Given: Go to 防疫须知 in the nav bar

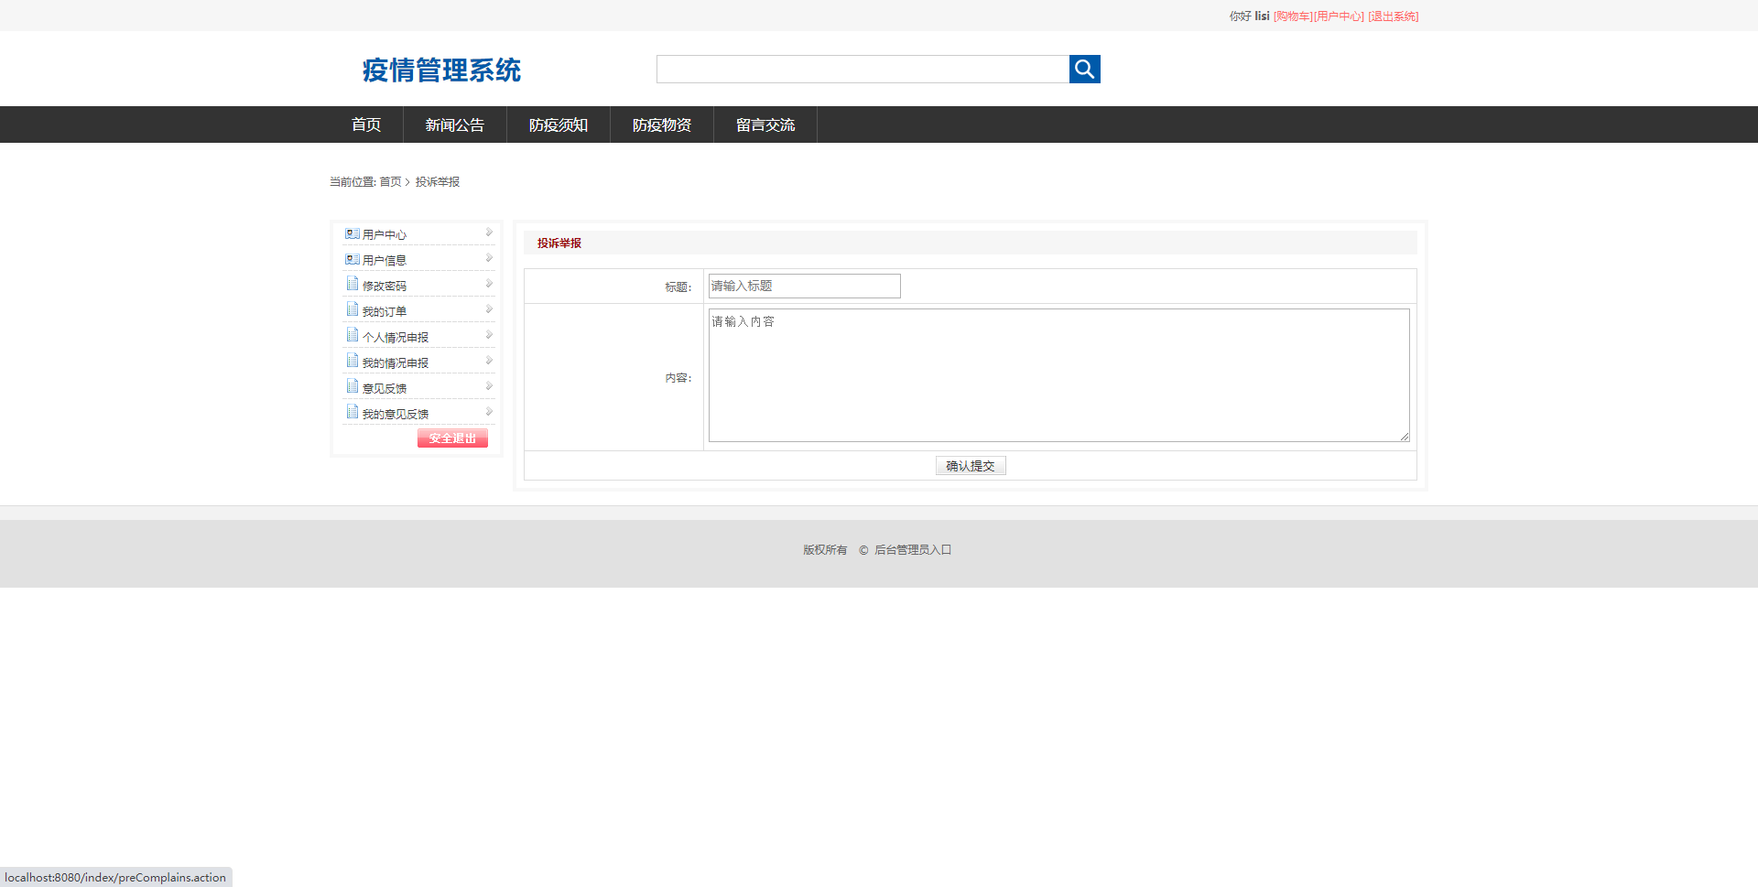Looking at the screenshot, I should pyautogui.click(x=559, y=124).
